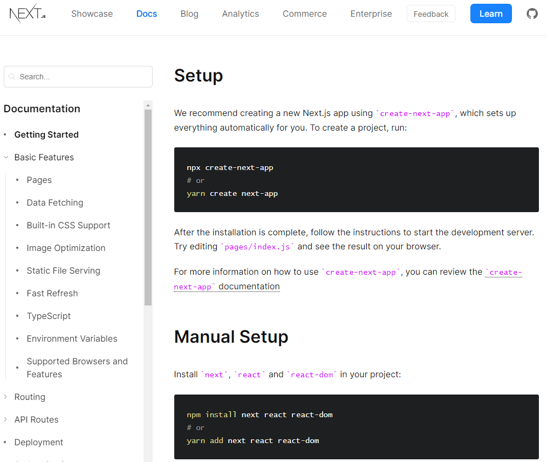
Task: Click 'yarn add next react react-dom' line
Action: coord(253,440)
